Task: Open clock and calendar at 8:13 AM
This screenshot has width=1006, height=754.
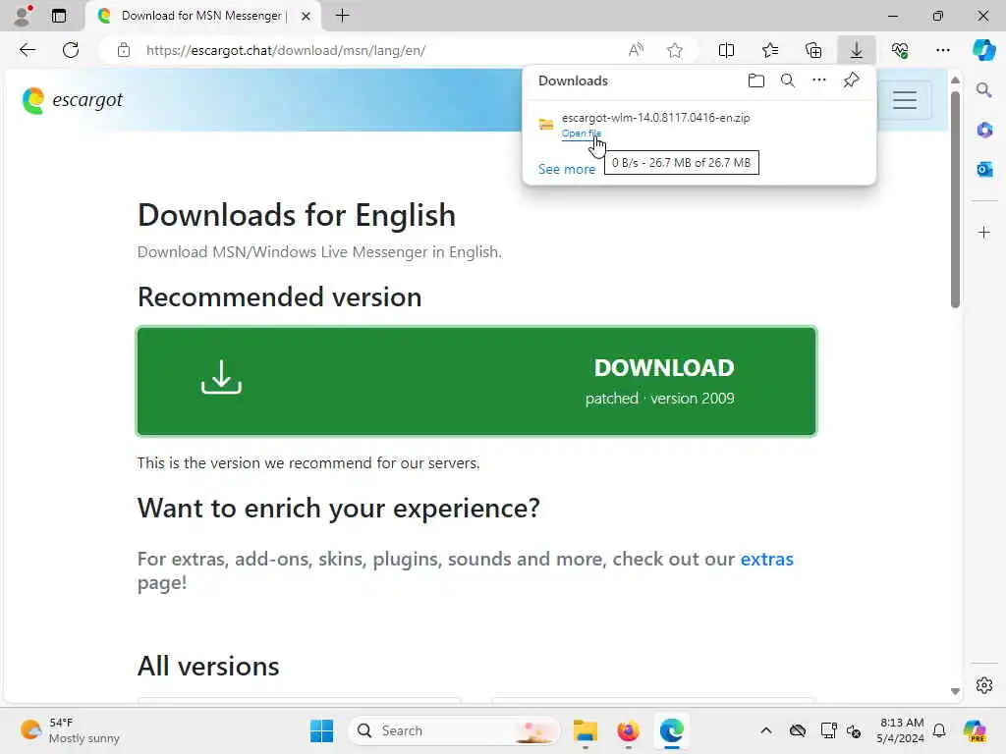Action: 901,730
